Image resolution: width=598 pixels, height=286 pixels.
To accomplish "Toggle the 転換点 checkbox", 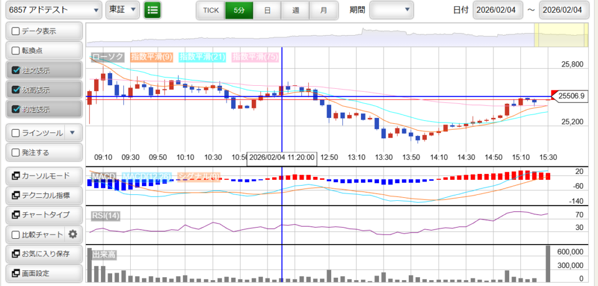I will (16, 51).
